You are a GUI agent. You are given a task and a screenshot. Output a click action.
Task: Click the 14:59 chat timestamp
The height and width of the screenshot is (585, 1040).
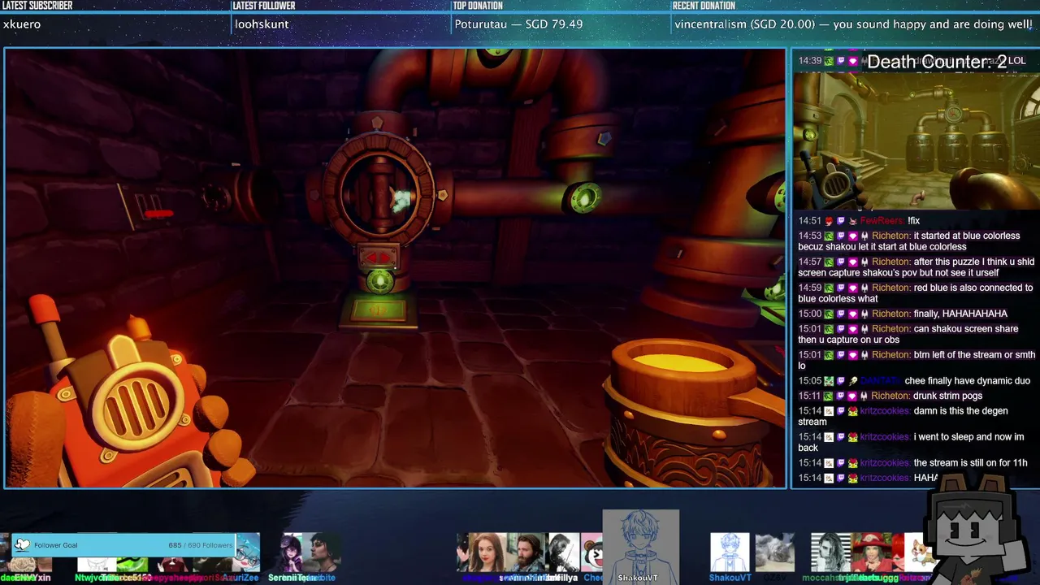(x=809, y=288)
